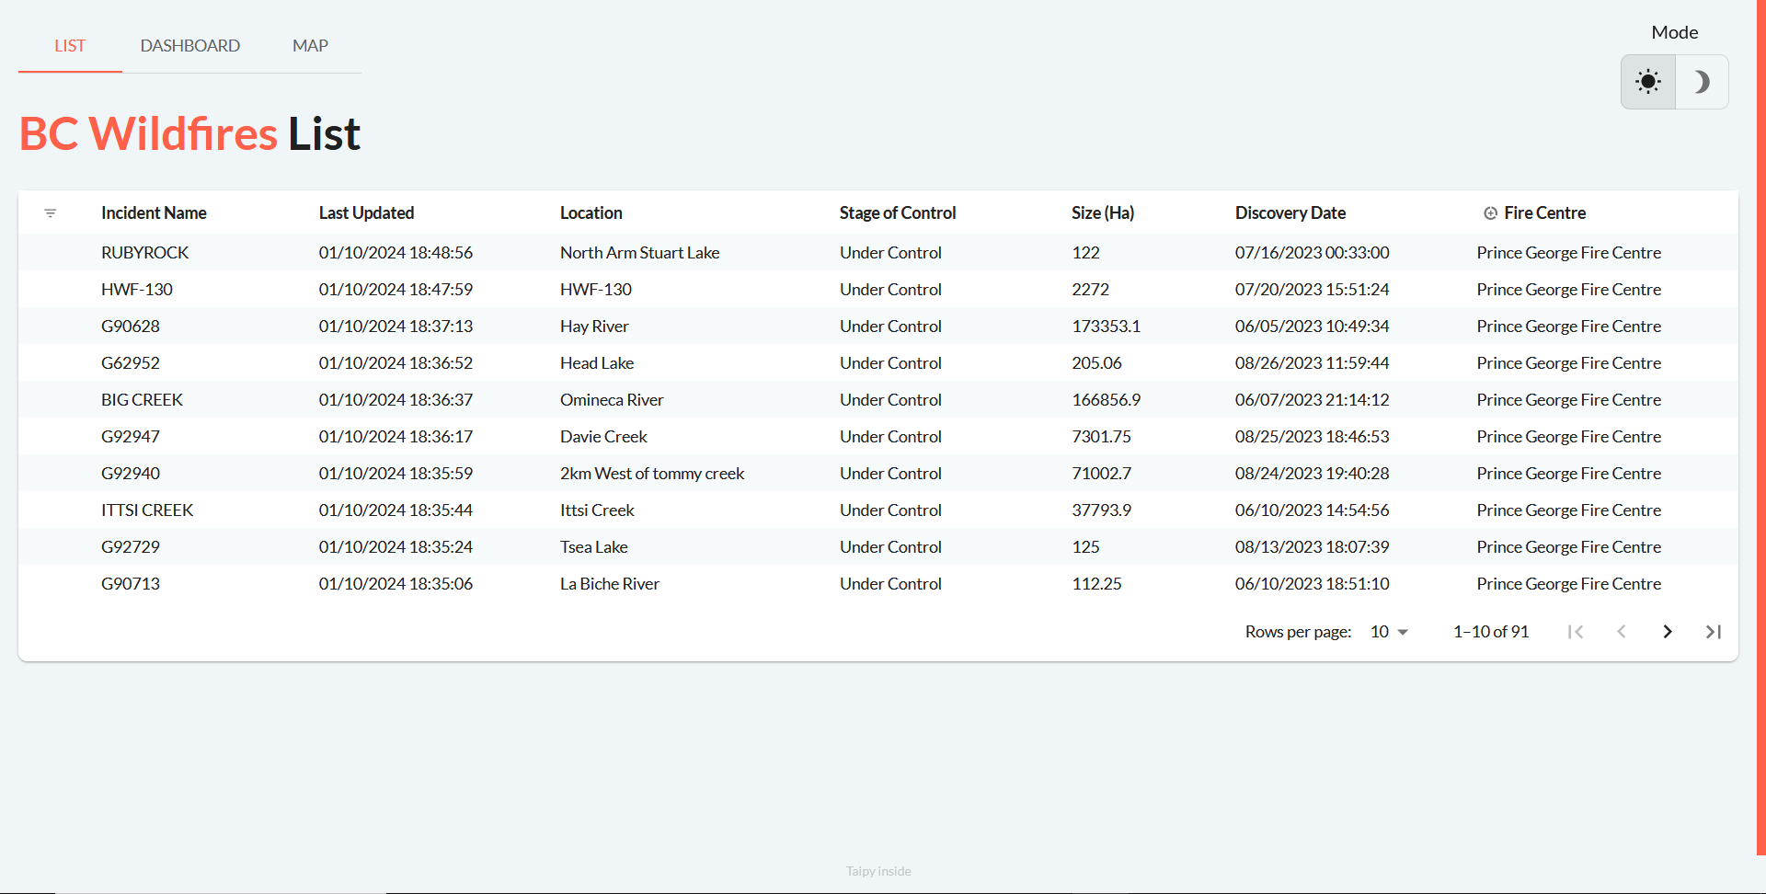Click the 71002.7 size value
Viewport: 1766px width, 894px height.
click(x=1102, y=474)
